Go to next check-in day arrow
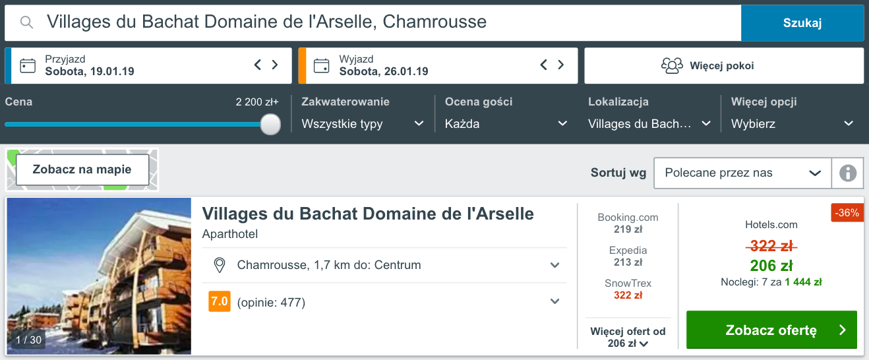This screenshot has width=869, height=360. pos(275,65)
